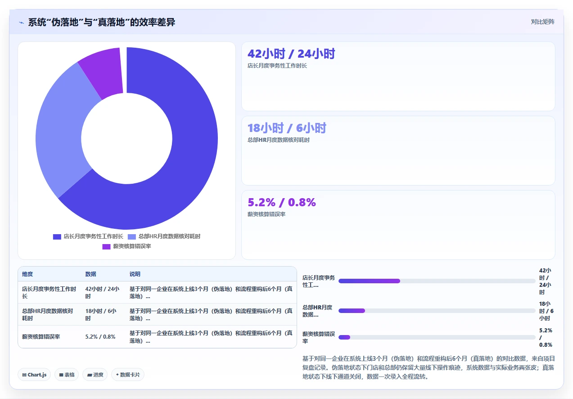Click the 店长月度事务性工作时长 caption under 42小时 / 24小时
Image resolution: width=573 pixels, height=399 pixels.
tap(277, 66)
